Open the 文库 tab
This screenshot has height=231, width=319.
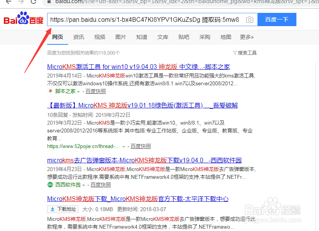(163, 37)
